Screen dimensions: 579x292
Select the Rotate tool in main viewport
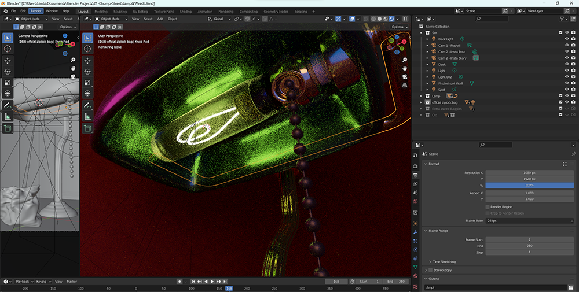(x=87, y=72)
